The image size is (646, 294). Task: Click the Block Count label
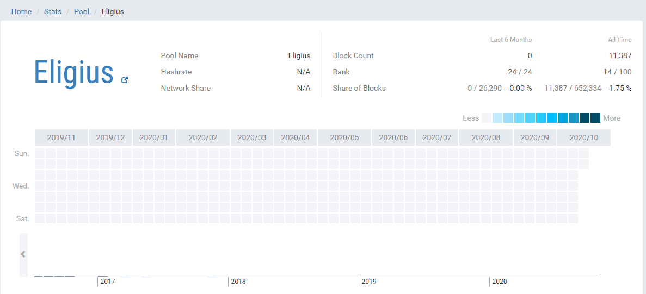coord(353,55)
